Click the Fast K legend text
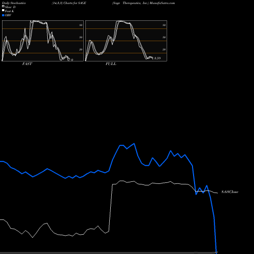254x254 pixels. tap(9, 11)
